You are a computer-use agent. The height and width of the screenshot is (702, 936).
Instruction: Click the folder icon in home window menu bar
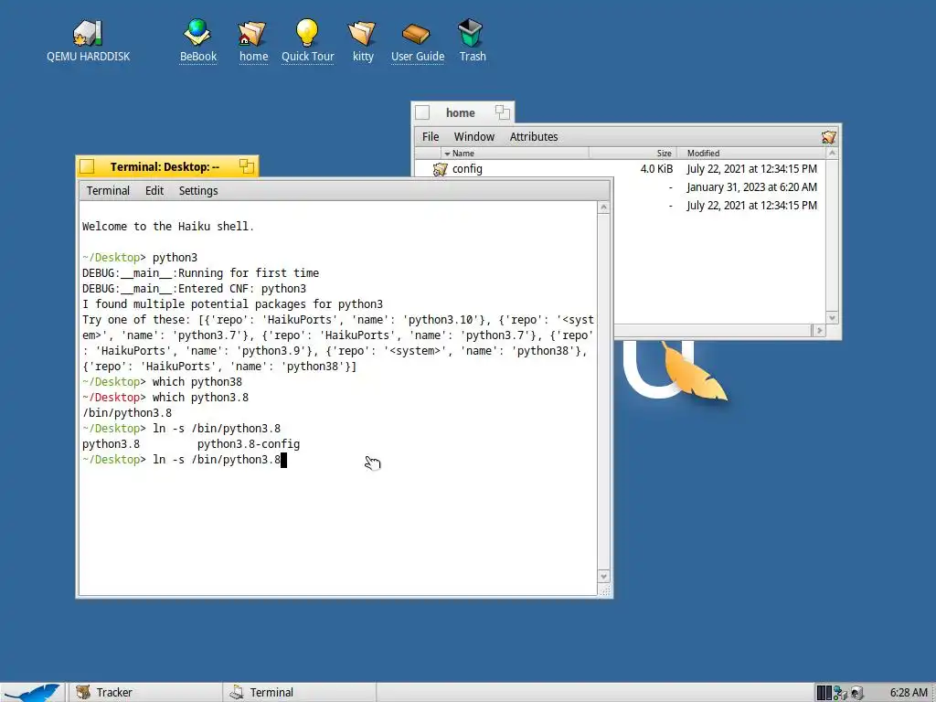828,137
